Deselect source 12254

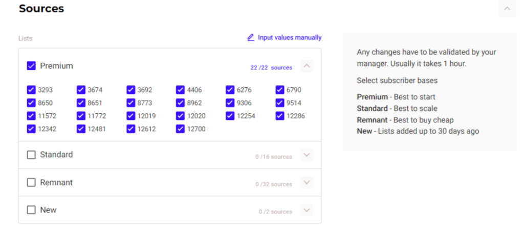[x=230, y=116]
